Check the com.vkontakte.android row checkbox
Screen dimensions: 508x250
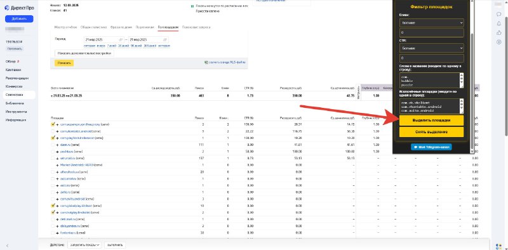click(x=53, y=131)
